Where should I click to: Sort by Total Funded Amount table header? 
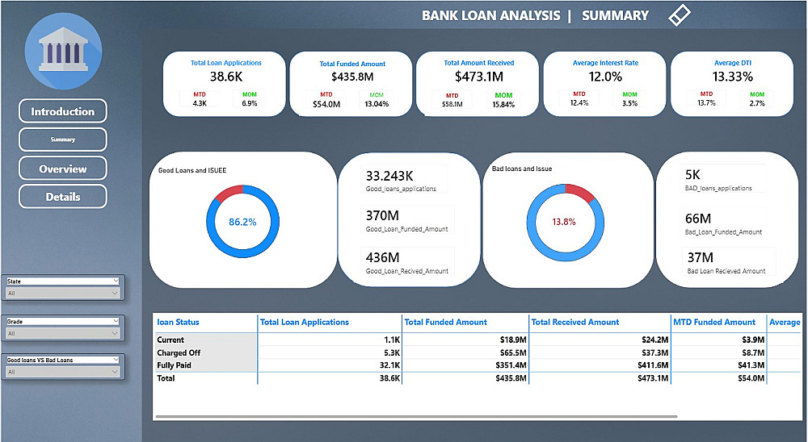(x=445, y=322)
